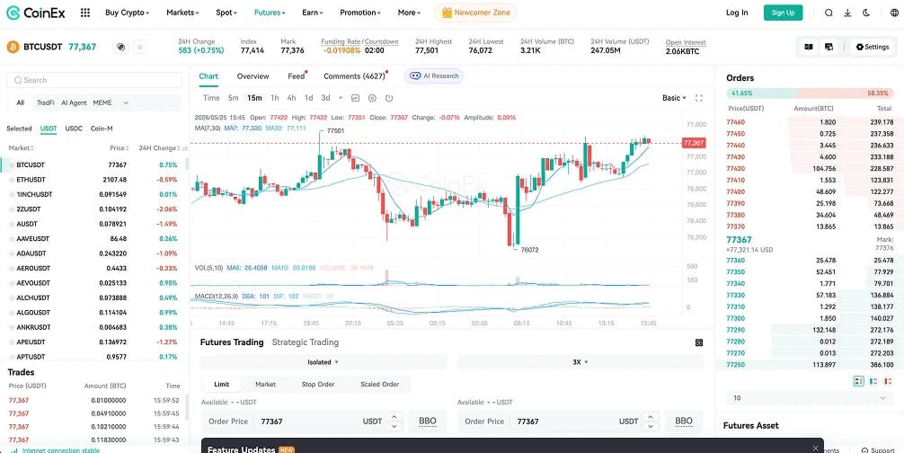Toggle favorite star for ALGOUSDT row
The height and width of the screenshot is (453, 904).
pos(12,313)
